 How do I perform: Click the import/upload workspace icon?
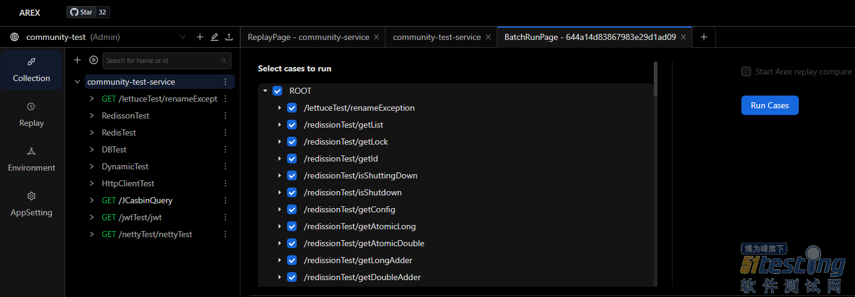229,37
